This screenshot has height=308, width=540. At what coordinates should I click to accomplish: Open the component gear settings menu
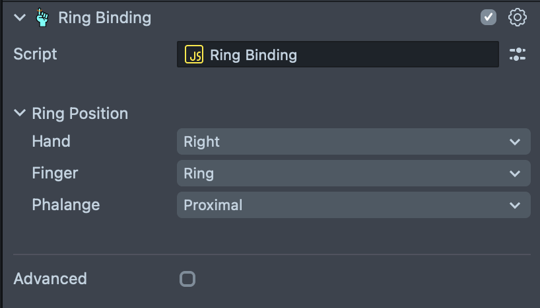pos(518,18)
